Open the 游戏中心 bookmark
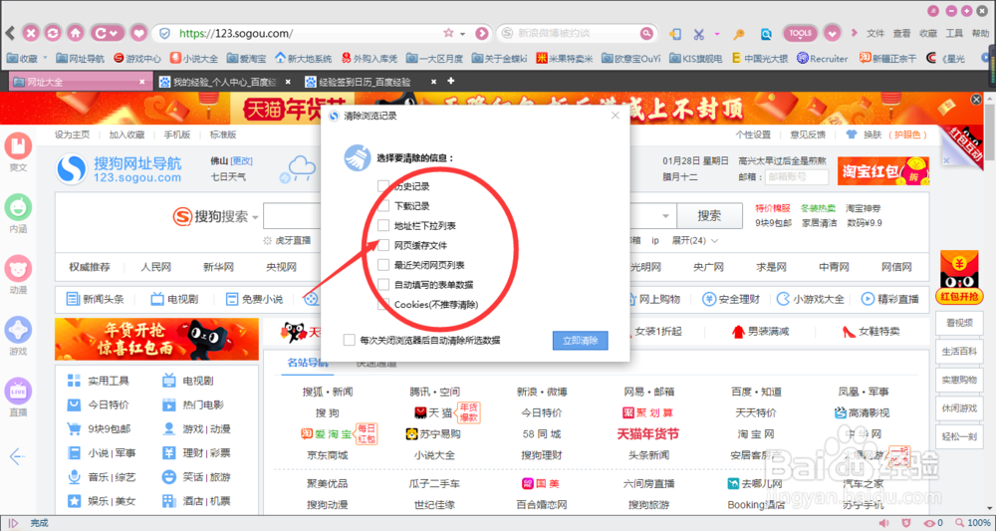The height and width of the screenshot is (531, 996). coord(137,59)
